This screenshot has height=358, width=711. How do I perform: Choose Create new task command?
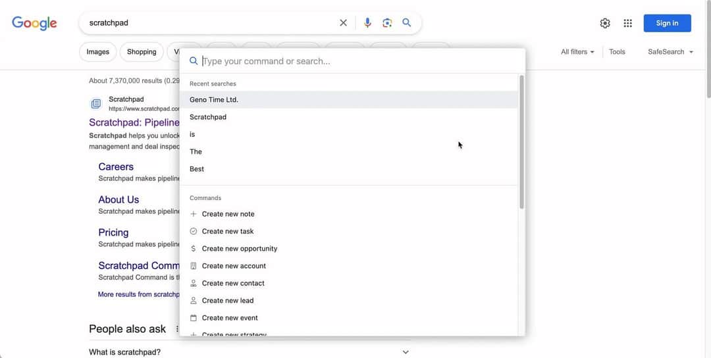(349, 231)
